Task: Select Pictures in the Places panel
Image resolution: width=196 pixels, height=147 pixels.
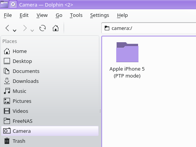Action: tap(50, 101)
